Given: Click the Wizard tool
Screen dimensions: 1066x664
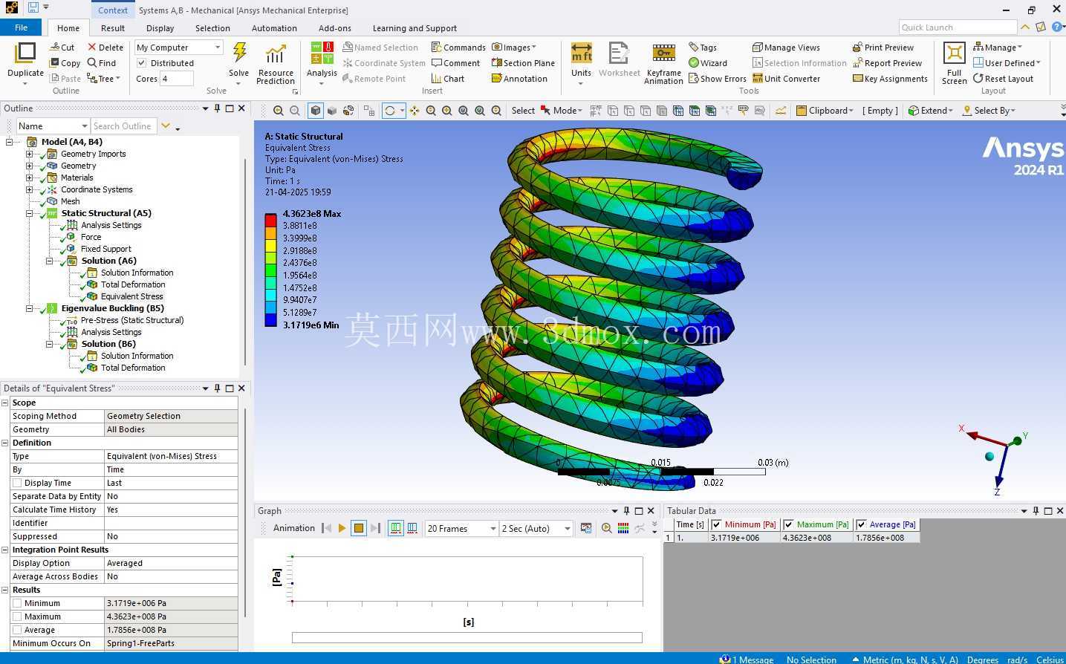Looking at the screenshot, I should click(x=708, y=63).
